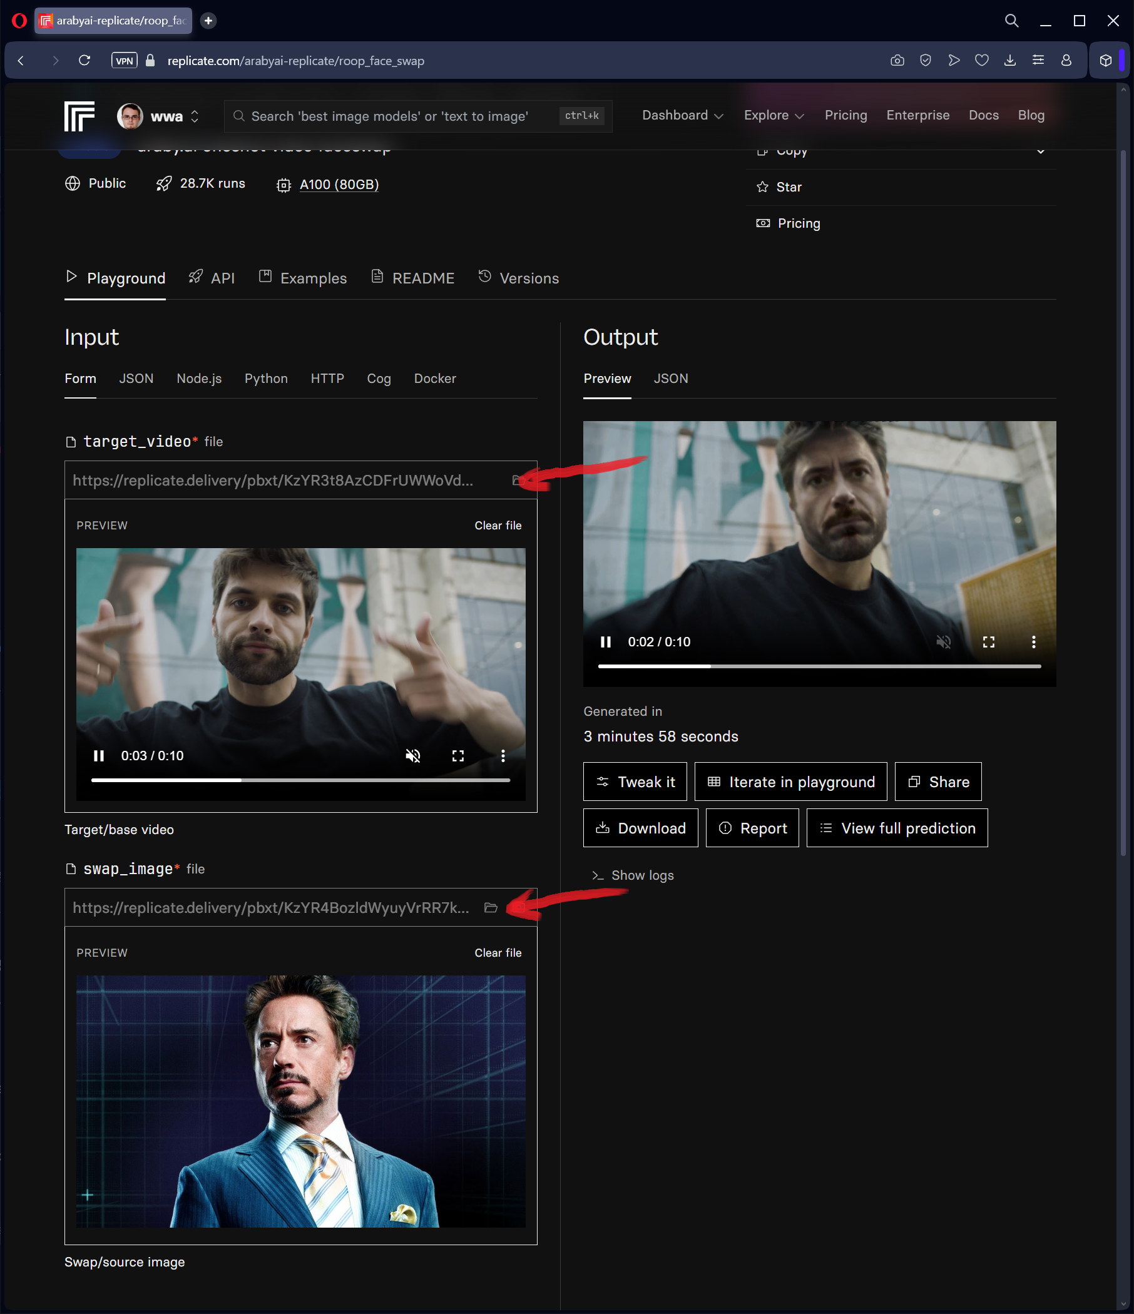Image resolution: width=1134 pixels, height=1314 pixels.
Task: Open more options on target video player
Action: [503, 756]
